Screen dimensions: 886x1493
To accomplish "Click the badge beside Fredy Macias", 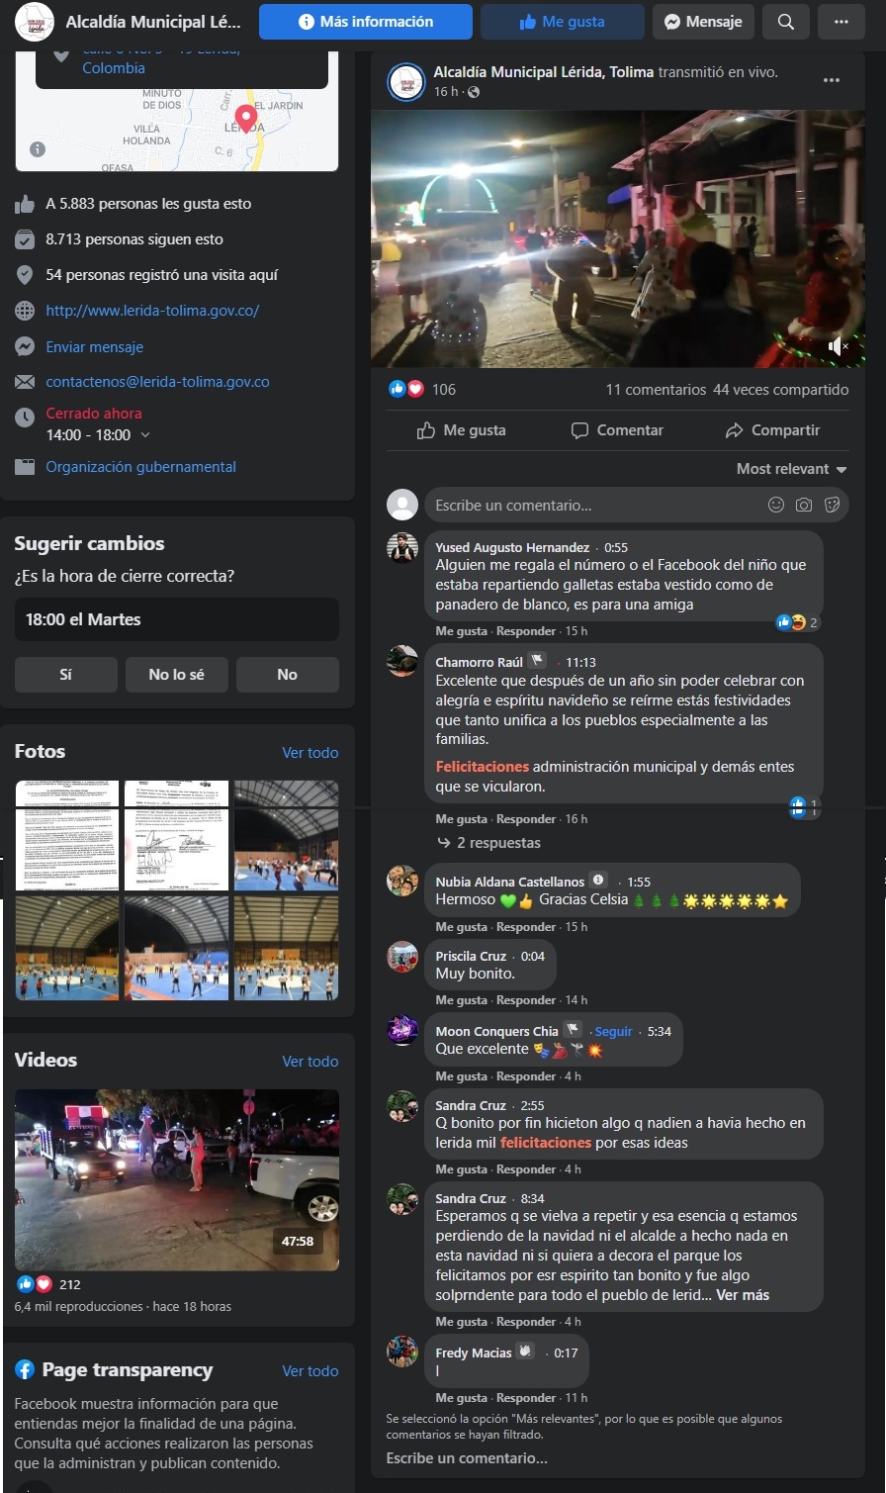I will pos(526,1352).
